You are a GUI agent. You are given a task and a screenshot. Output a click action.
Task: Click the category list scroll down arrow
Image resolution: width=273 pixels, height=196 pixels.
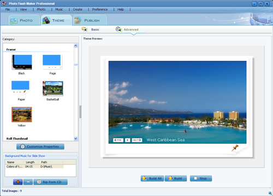(76, 138)
